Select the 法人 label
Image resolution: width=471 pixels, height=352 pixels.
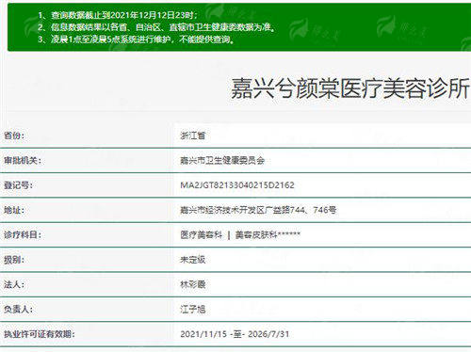(x=14, y=284)
